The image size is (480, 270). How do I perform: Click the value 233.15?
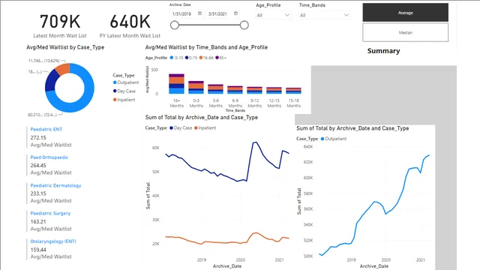point(38,193)
